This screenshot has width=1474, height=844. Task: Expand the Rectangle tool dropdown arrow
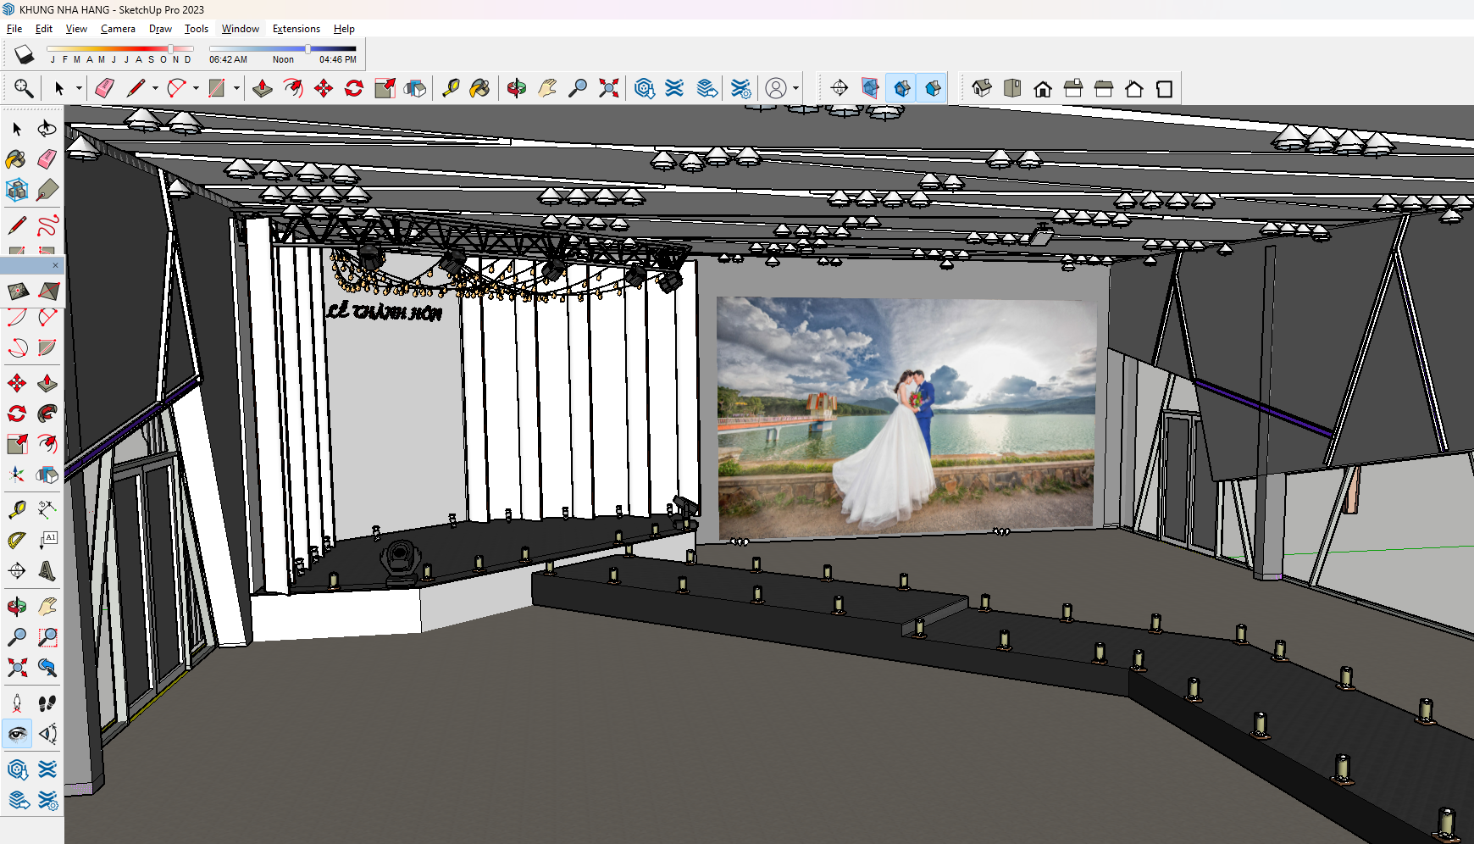[236, 88]
